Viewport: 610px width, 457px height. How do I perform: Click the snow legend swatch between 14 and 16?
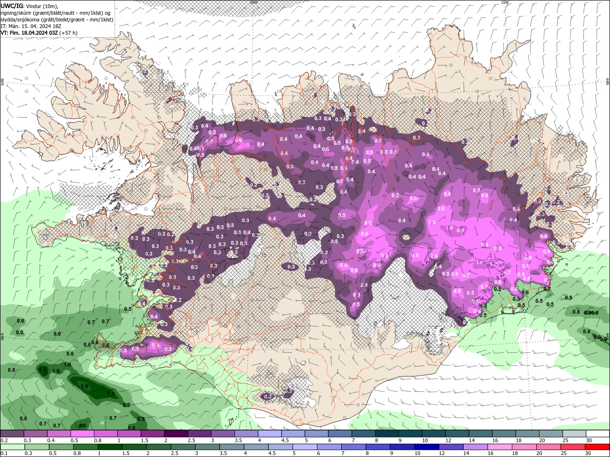click(481, 434)
